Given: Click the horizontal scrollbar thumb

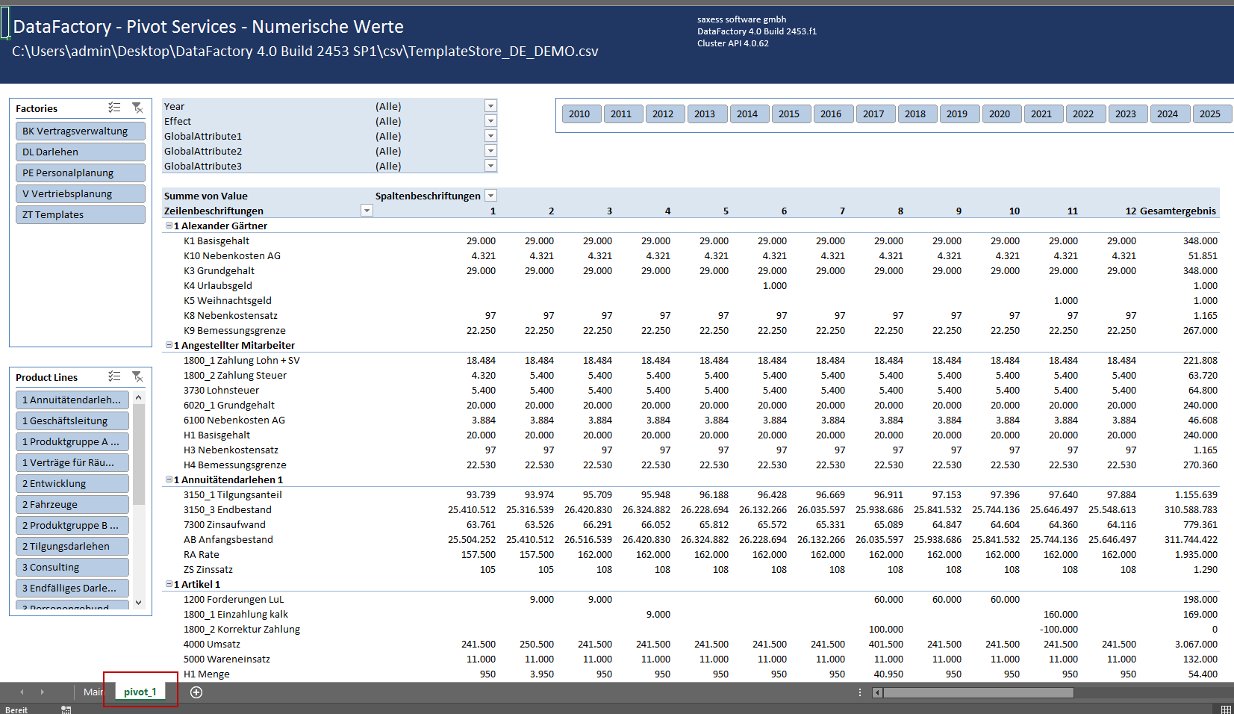Looking at the screenshot, I should click(x=978, y=692).
